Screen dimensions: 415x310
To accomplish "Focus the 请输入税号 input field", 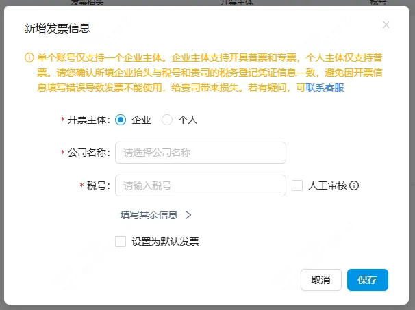I will pyautogui.click(x=200, y=185).
